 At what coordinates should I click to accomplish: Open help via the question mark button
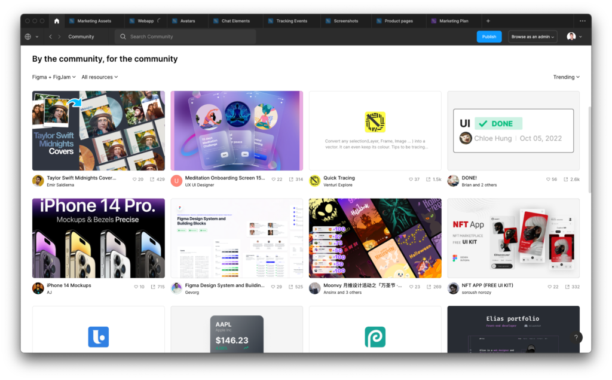pos(576,338)
